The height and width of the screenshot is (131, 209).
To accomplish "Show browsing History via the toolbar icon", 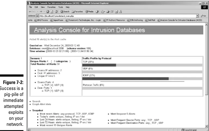I will (x=97, y=12).
